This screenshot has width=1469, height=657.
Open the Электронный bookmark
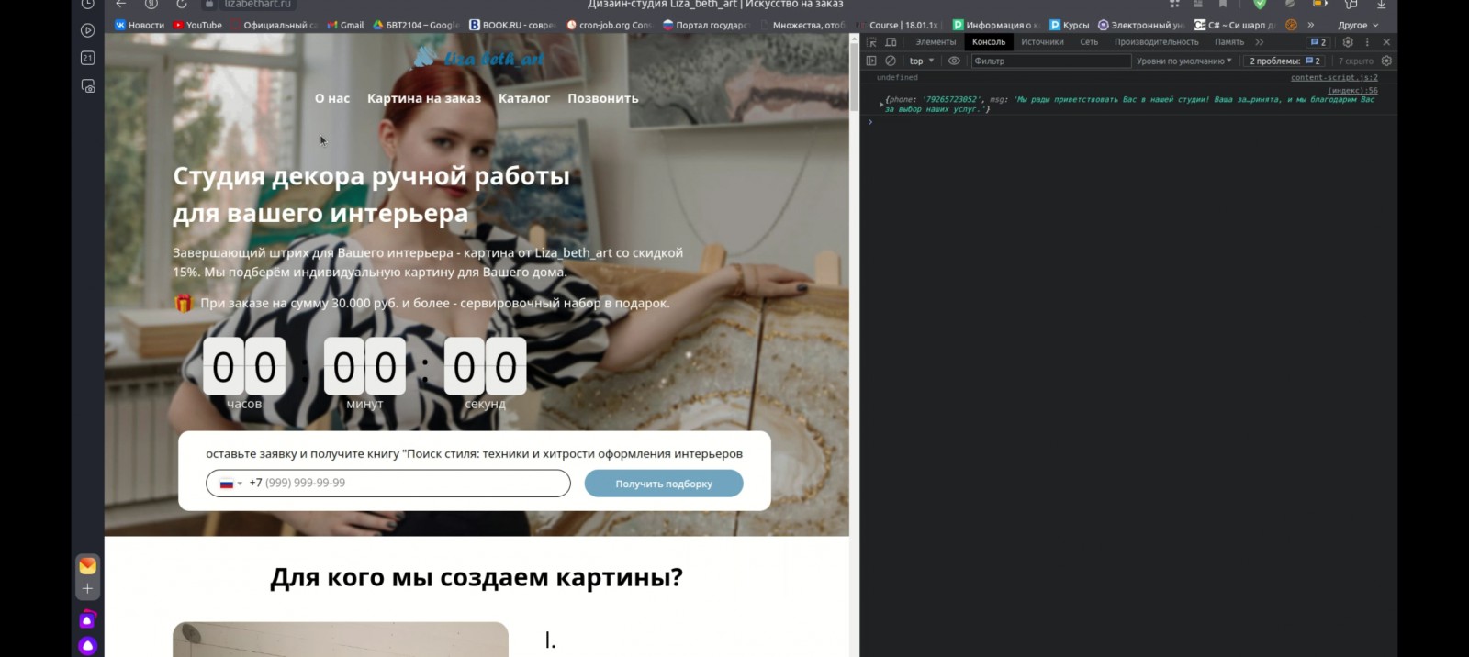1140,25
